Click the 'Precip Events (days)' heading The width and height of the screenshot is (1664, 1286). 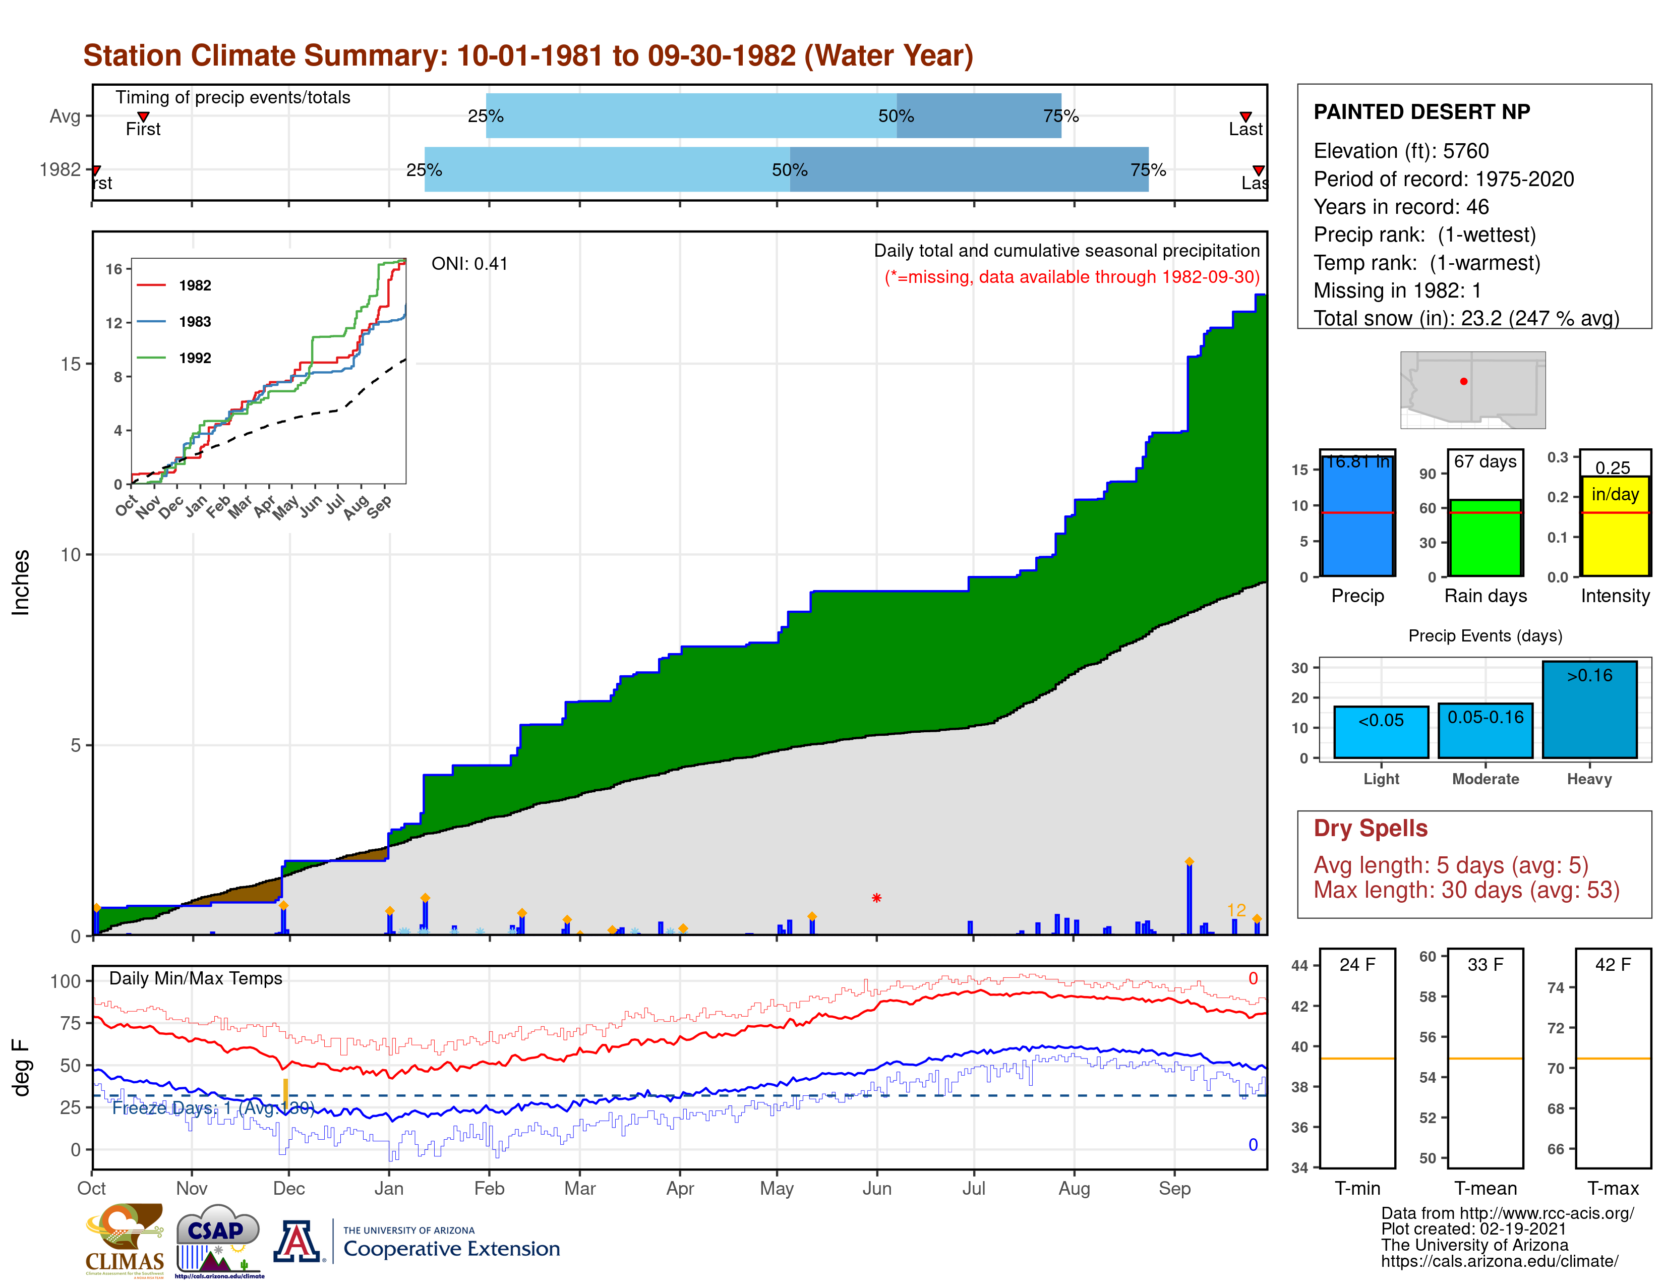tap(1485, 635)
